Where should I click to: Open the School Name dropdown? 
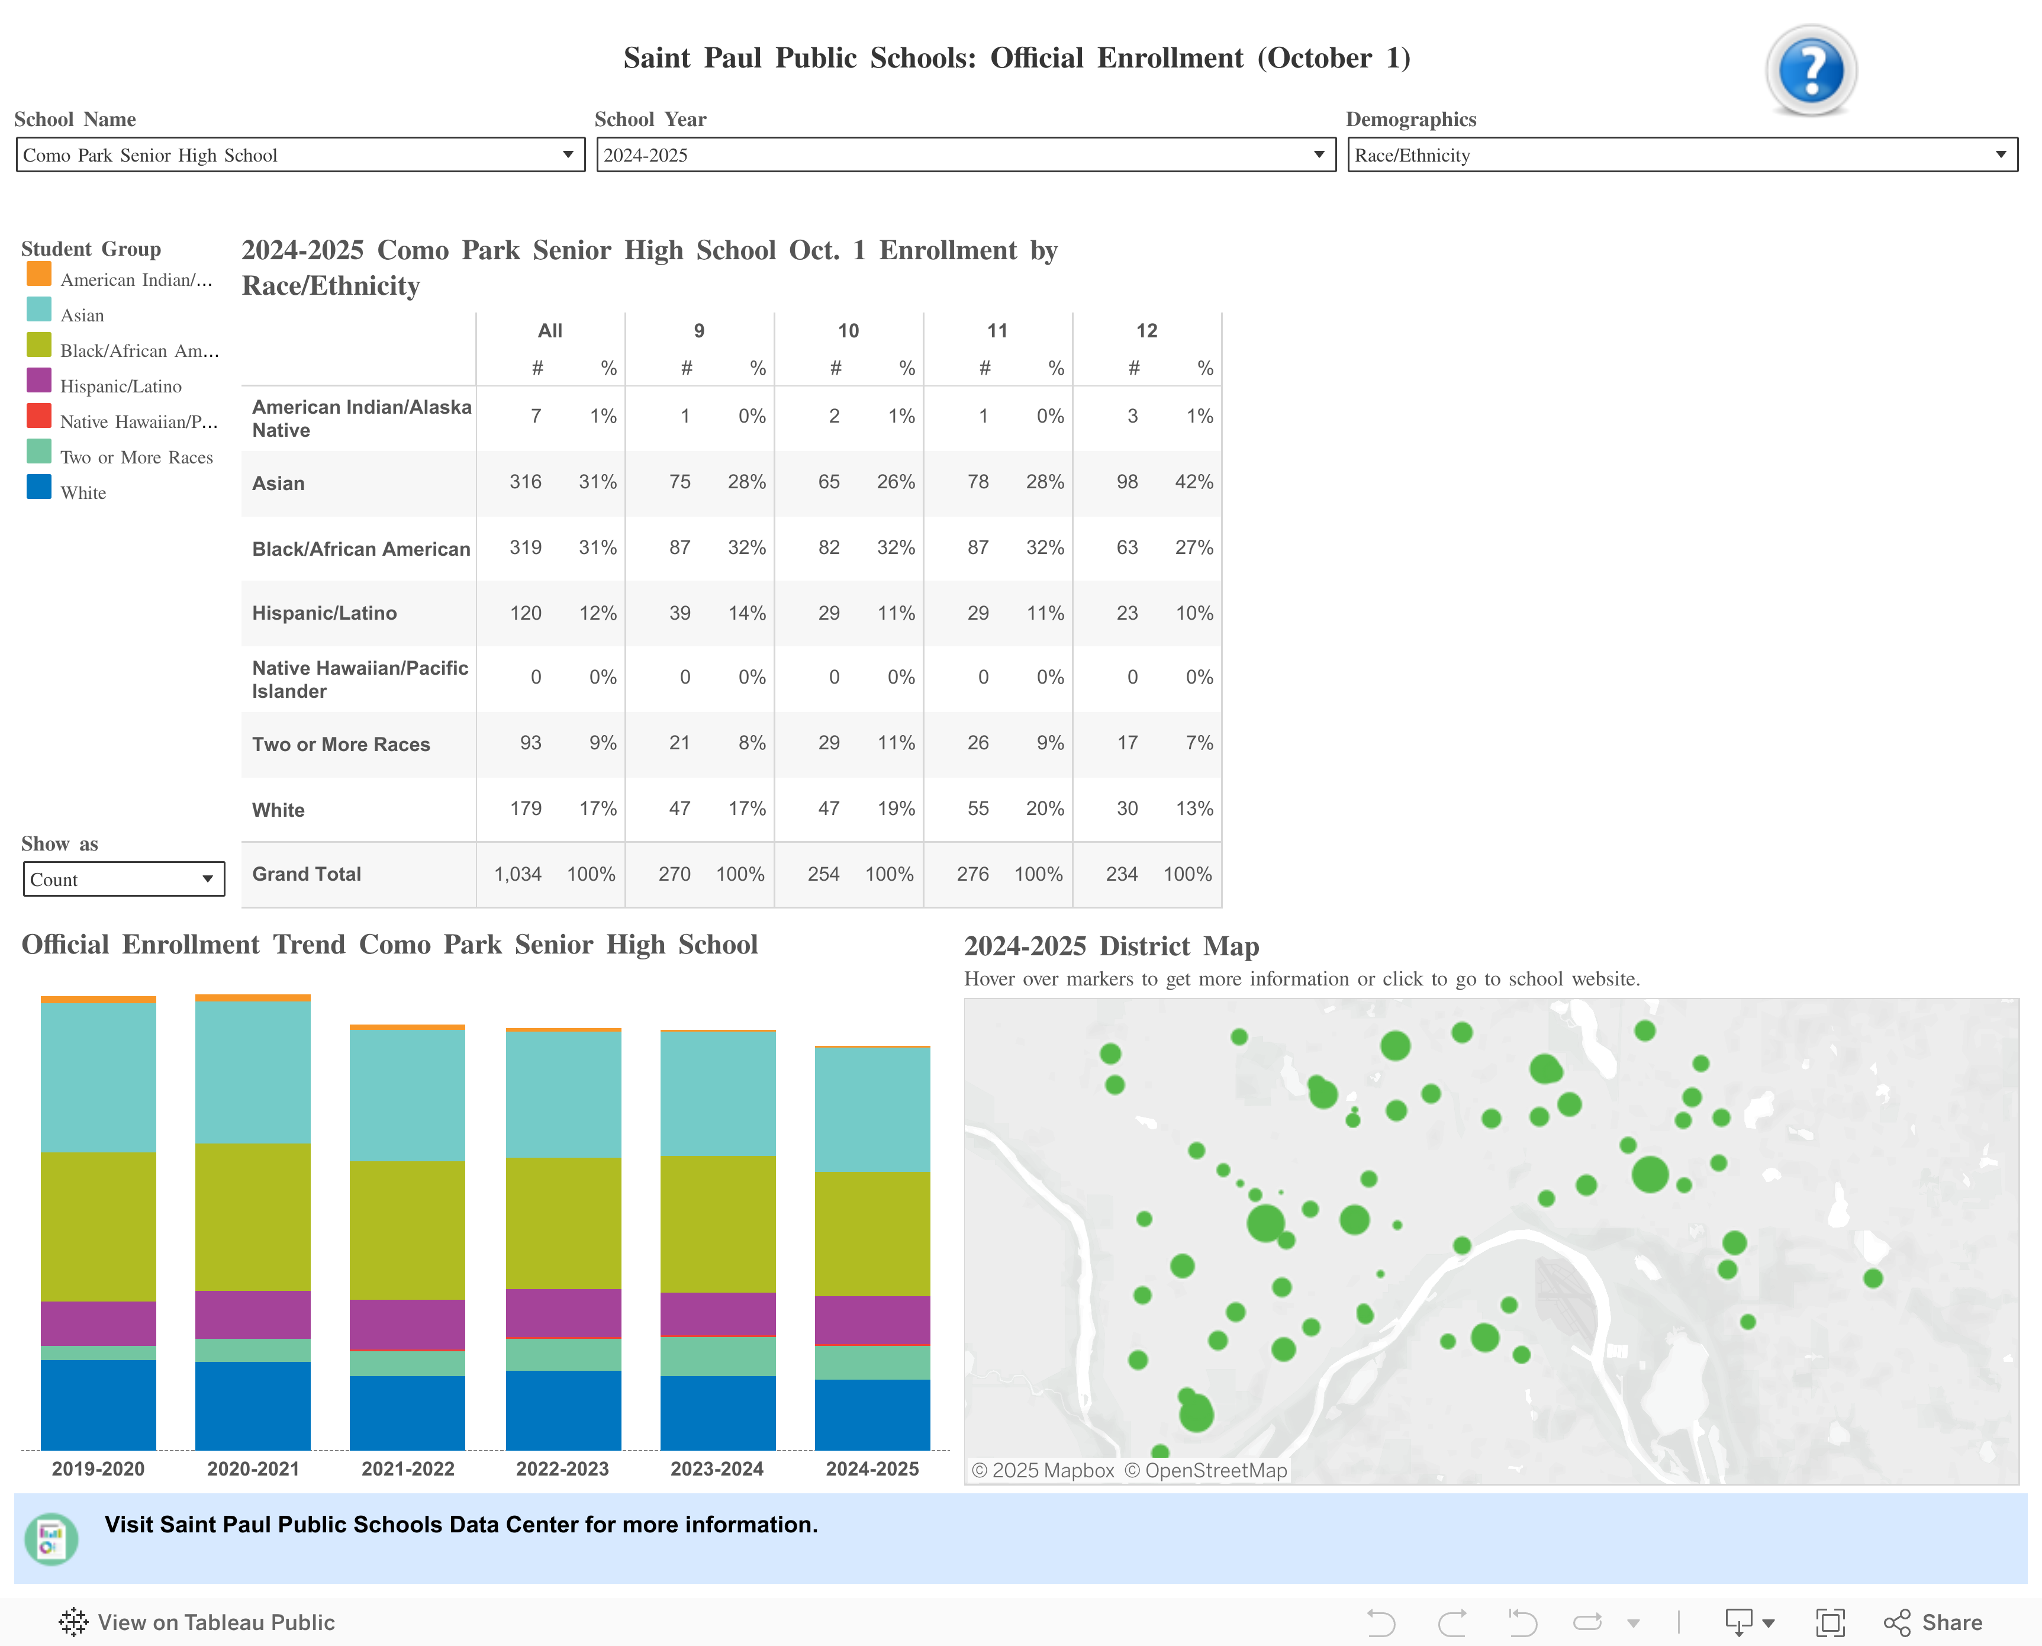point(568,154)
